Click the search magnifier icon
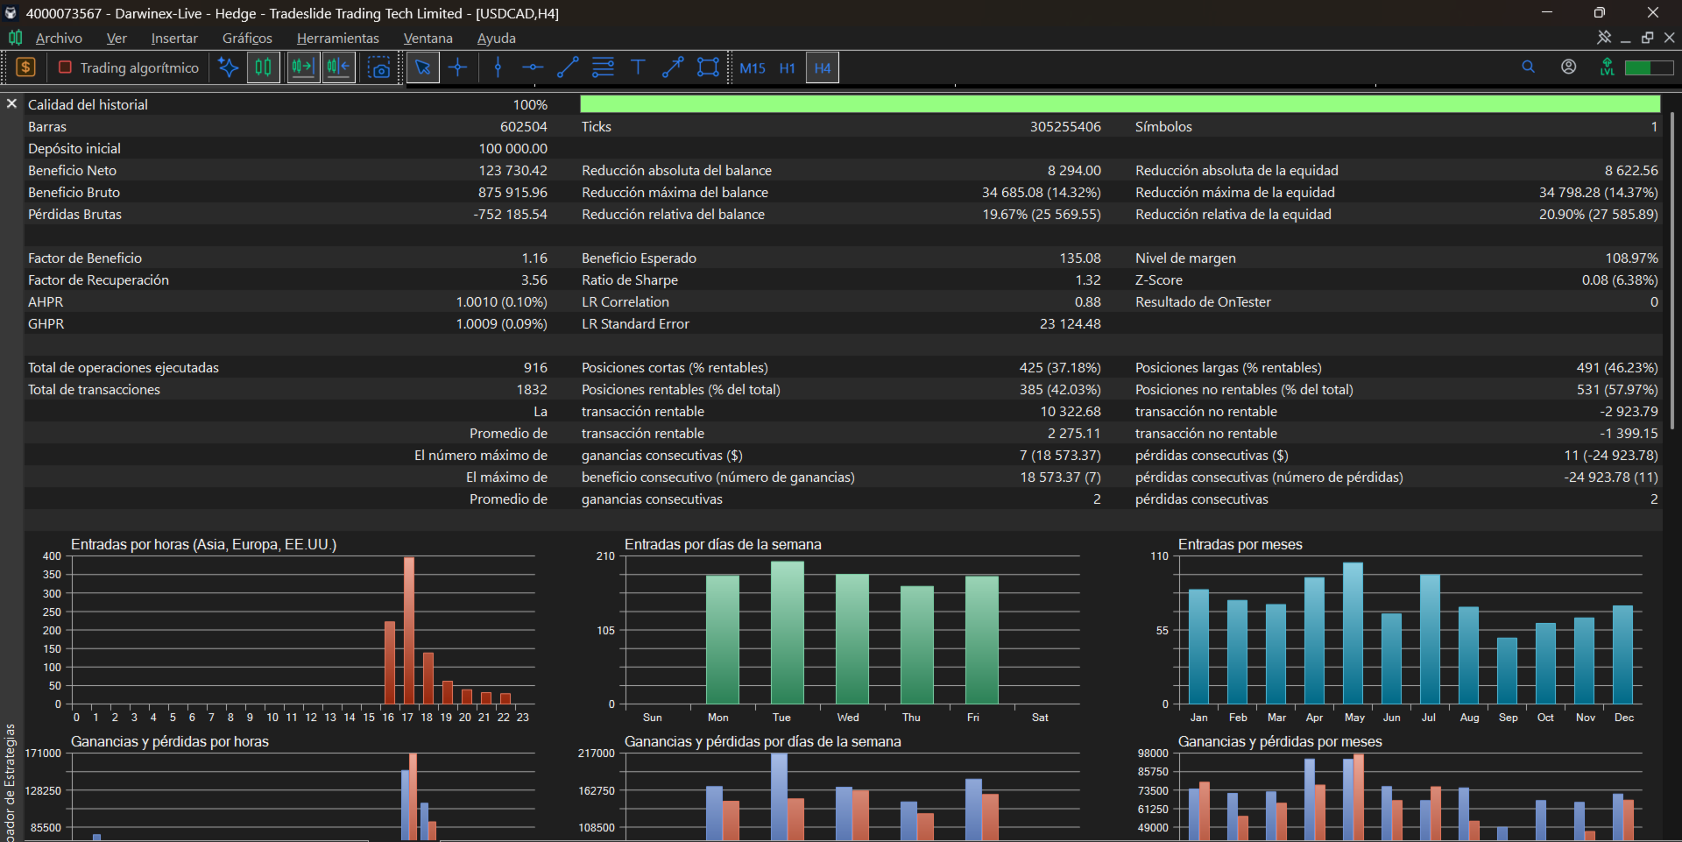This screenshot has width=1682, height=842. [1528, 67]
